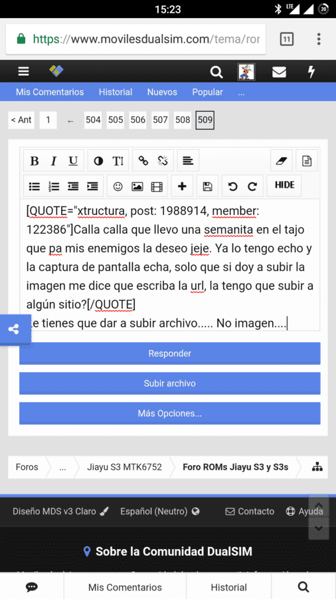Open the inbox envelope icon
Screen dimensions: 336x599
[280, 72]
